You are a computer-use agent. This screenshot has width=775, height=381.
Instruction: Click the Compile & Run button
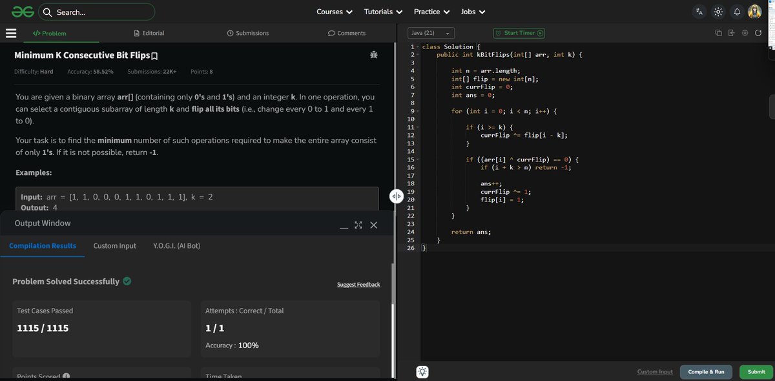(x=706, y=371)
